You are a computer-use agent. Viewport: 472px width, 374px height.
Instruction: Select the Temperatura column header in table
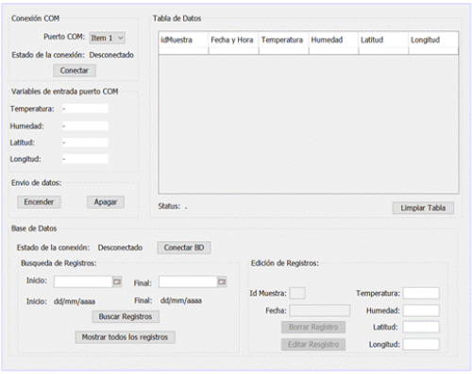click(283, 40)
